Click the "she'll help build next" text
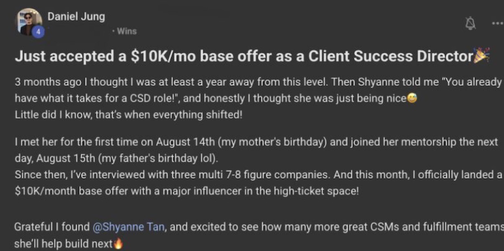 point(63,244)
